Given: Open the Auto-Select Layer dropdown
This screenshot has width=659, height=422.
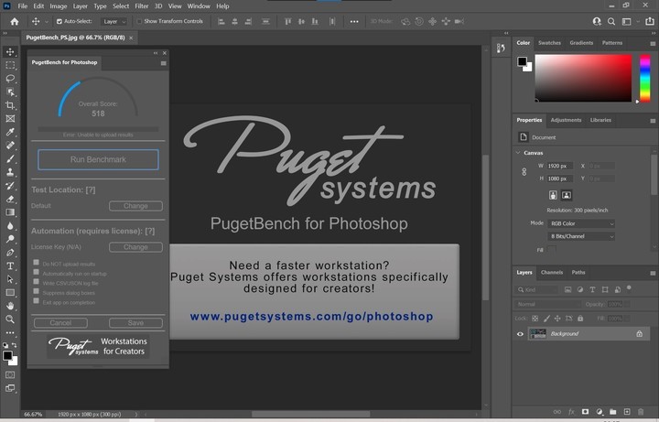Looking at the screenshot, I should click(x=116, y=21).
